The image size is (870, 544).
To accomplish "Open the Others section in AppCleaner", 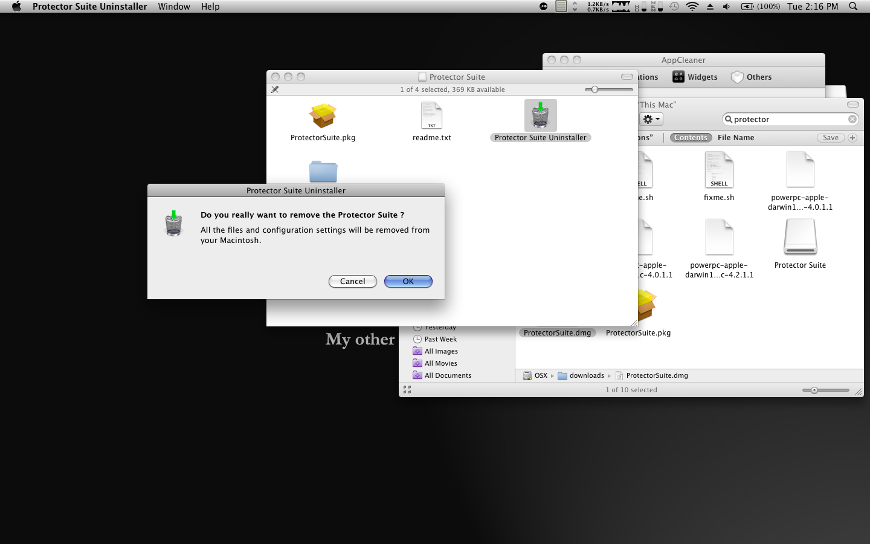I will (x=751, y=77).
